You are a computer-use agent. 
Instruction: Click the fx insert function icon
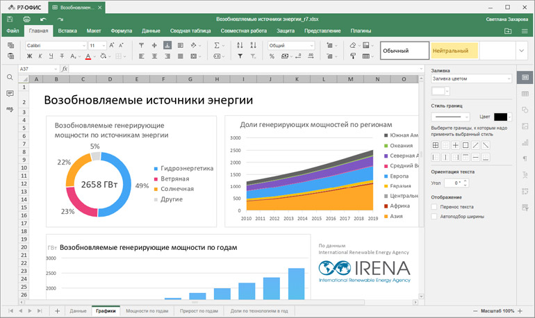tap(65, 69)
